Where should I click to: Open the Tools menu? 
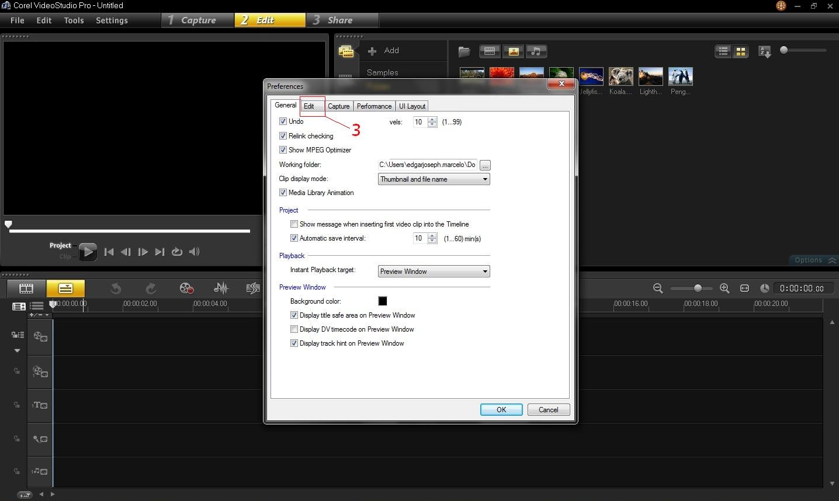(74, 20)
